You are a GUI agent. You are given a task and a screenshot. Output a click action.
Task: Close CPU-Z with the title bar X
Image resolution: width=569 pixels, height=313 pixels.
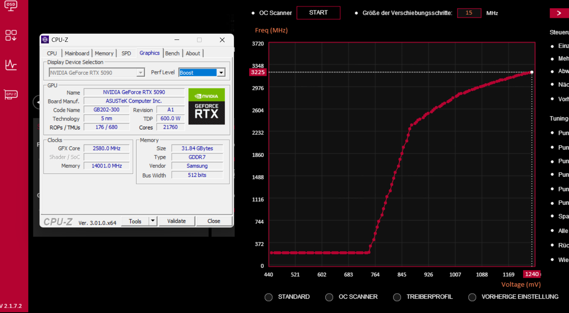[222, 40]
